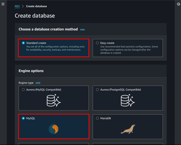
Task: Open the help panel hexagon icon
Action: click(178, 4)
